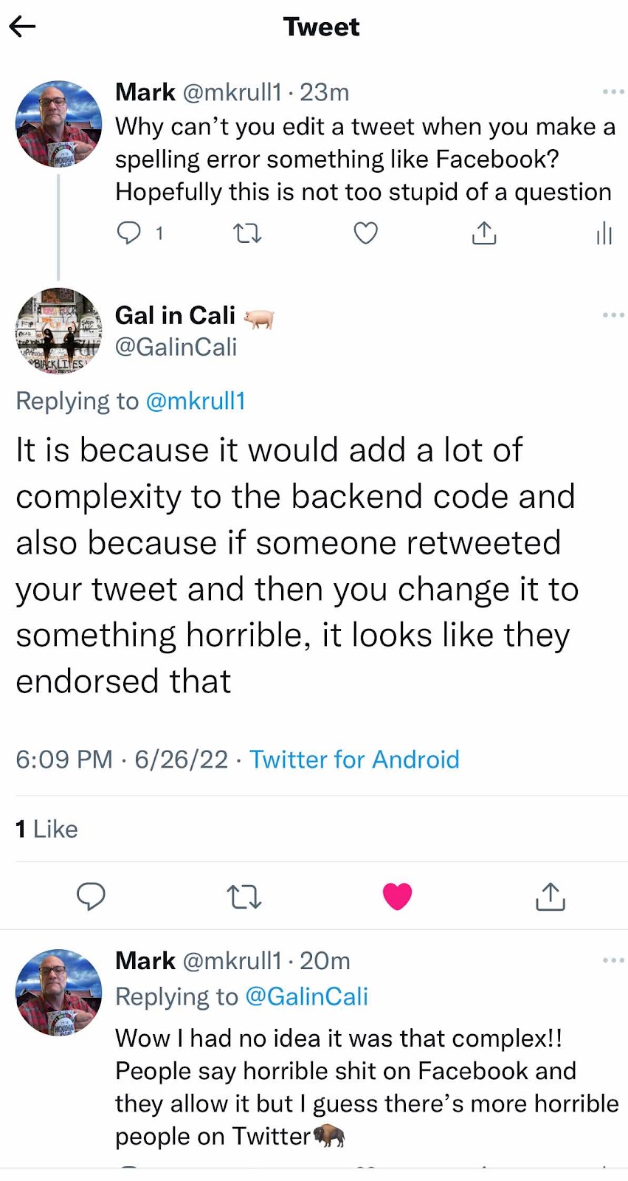Like Mark's tweet about editing tweets
Viewport: 628px width, 1181px height.
365,233
